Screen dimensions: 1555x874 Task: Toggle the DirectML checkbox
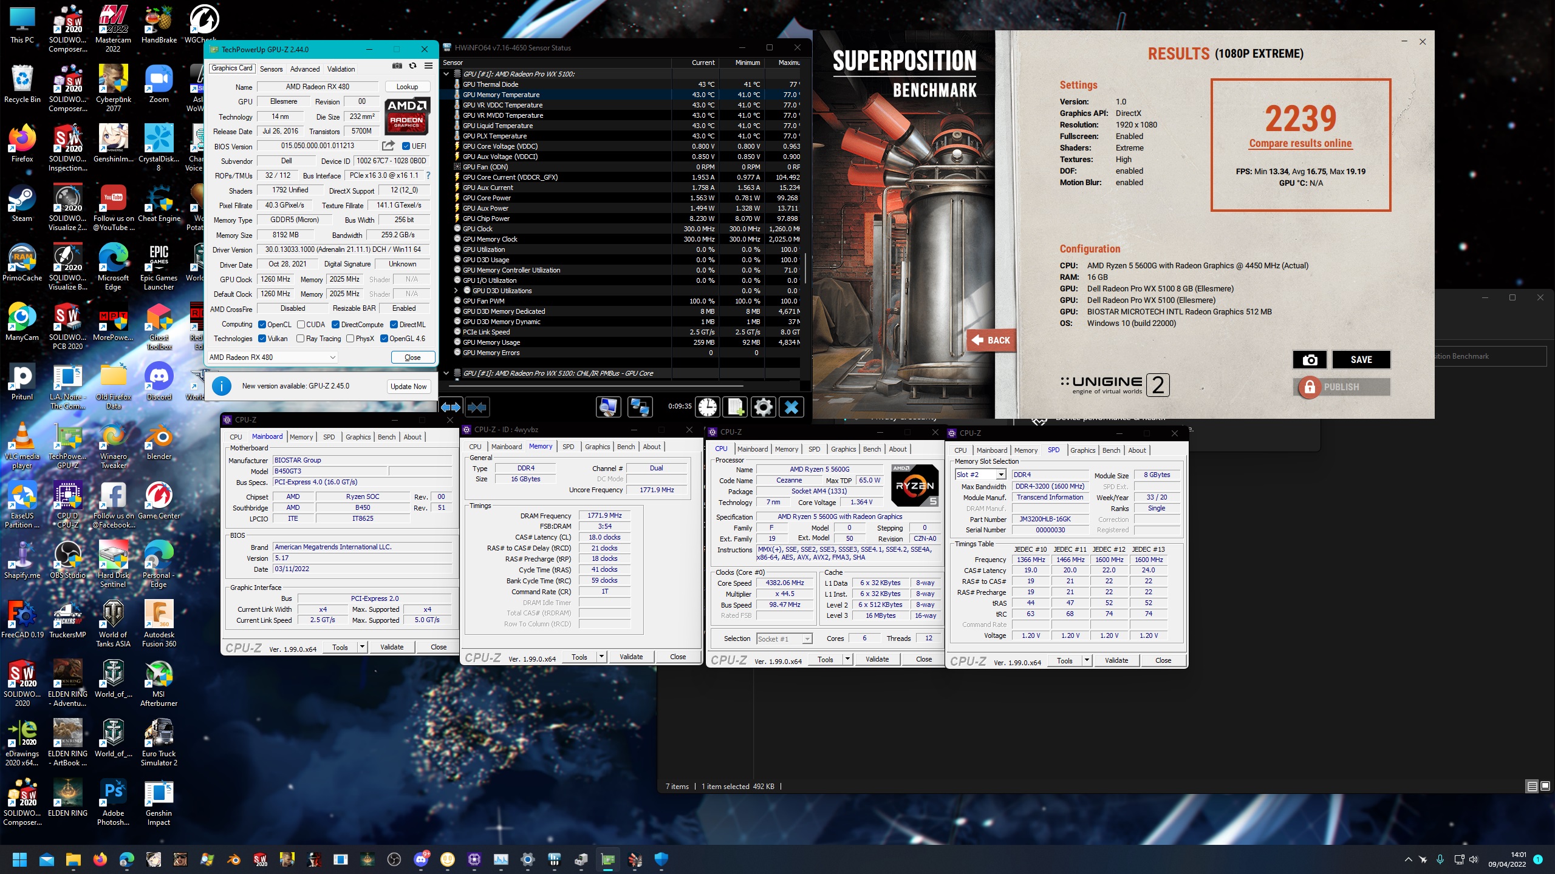[394, 325]
